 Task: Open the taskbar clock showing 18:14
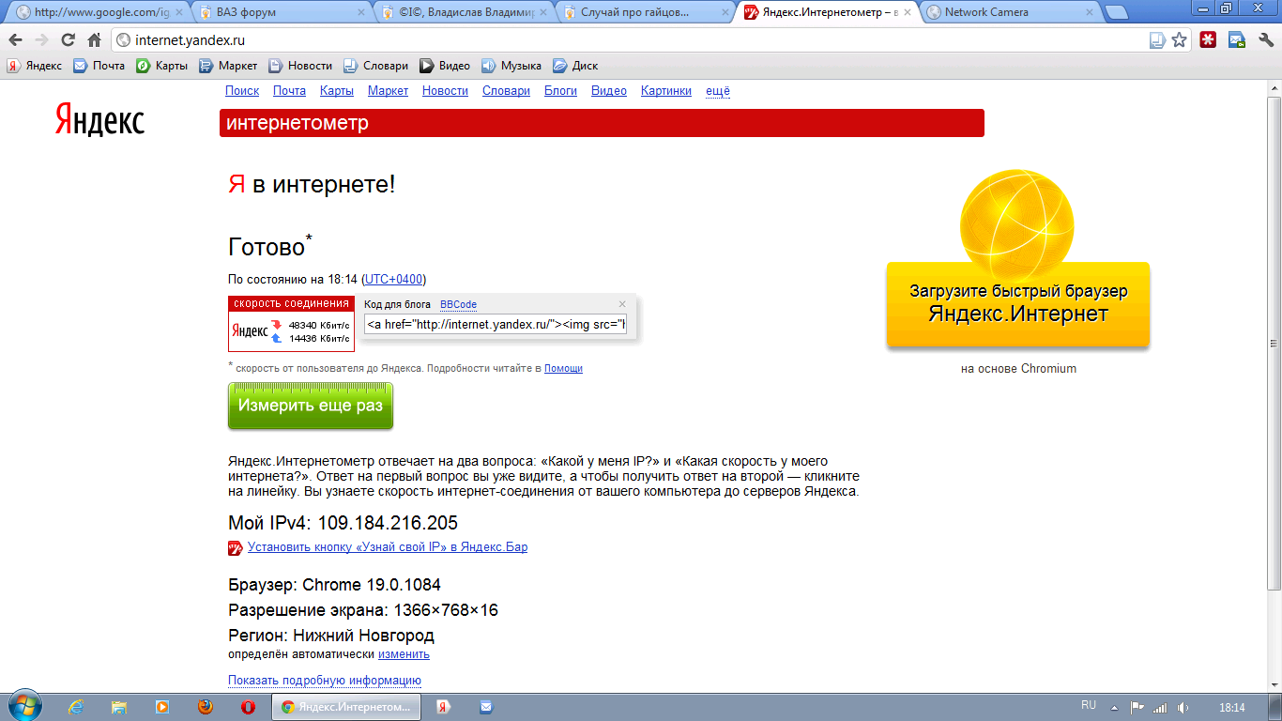[1231, 707]
